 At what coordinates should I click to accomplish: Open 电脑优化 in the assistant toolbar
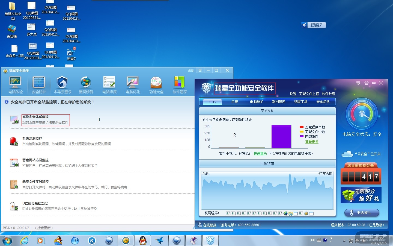click(133, 85)
